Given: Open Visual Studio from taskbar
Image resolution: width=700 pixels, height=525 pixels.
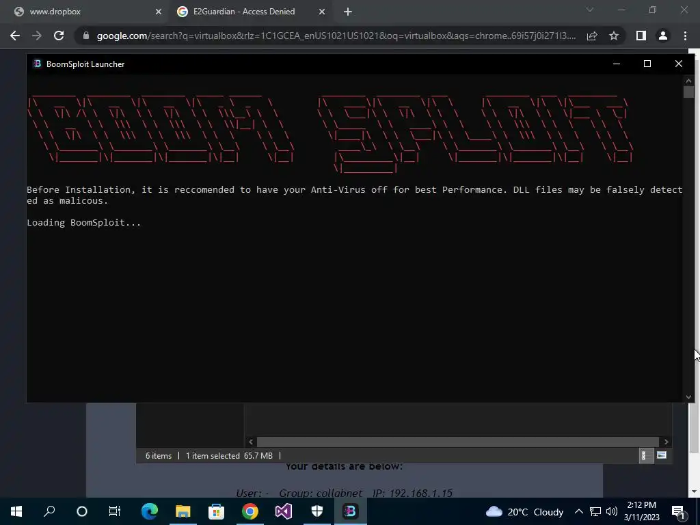Looking at the screenshot, I should tap(284, 511).
